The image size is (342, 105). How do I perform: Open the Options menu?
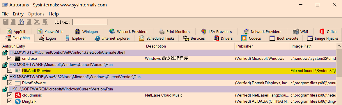pyautogui.click(x=36, y=14)
